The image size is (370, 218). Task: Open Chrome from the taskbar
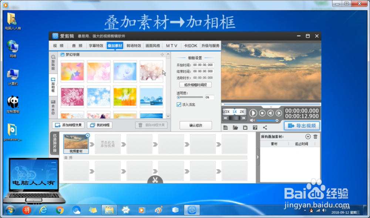point(60,210)
